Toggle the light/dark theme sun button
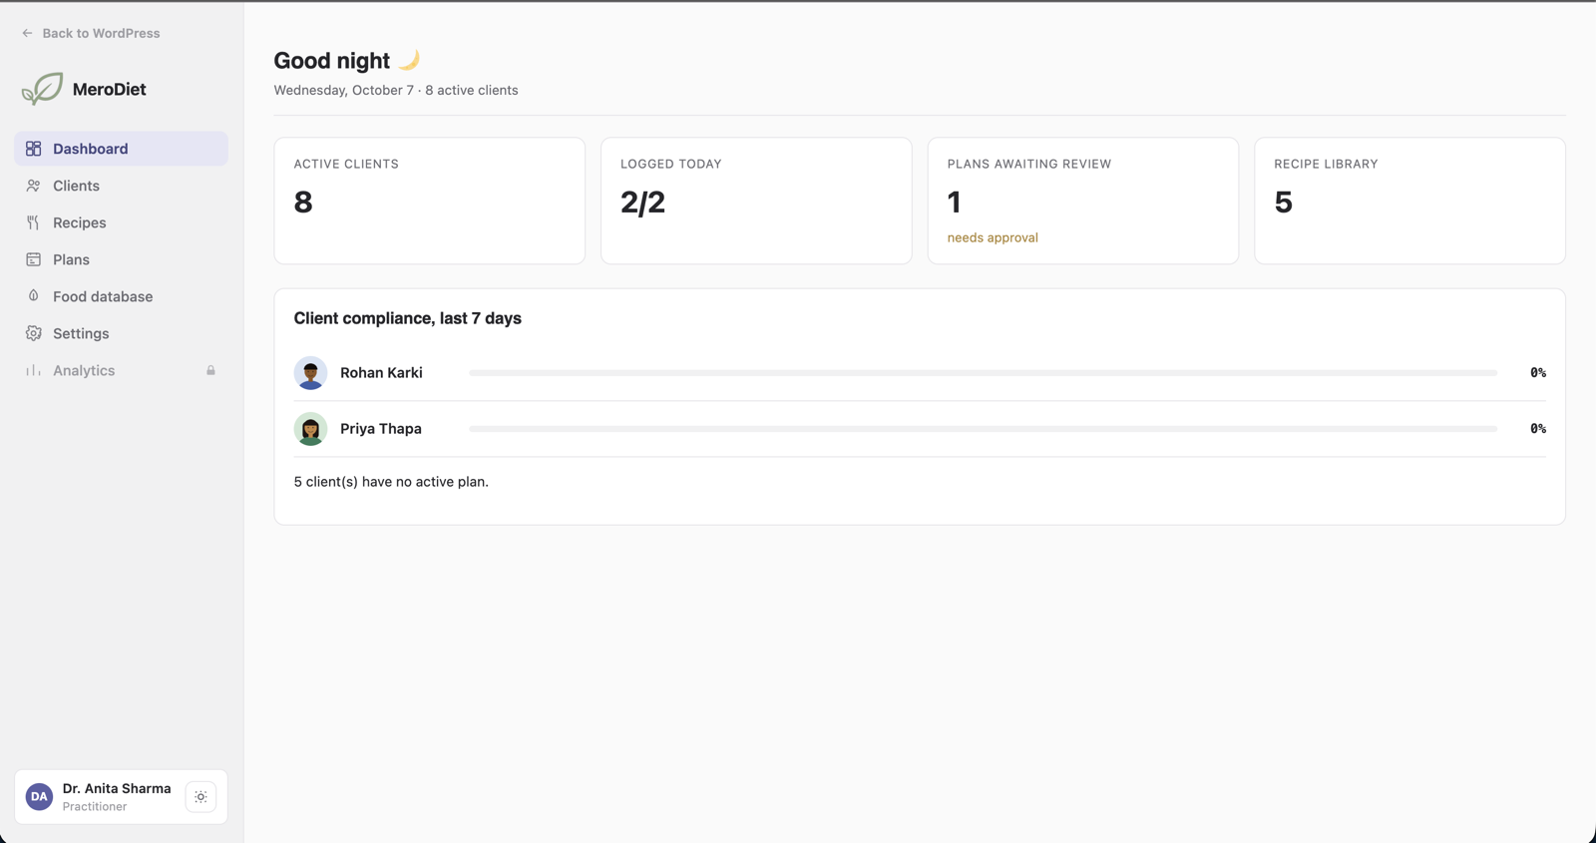The width and height of the screenshot is (1596, 843). coord(200,796)
